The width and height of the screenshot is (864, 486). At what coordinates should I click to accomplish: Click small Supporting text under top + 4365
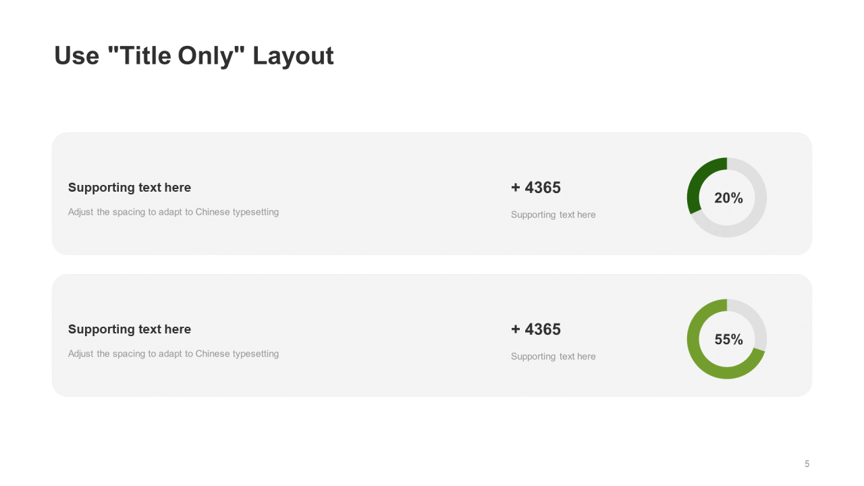(x=553, y=215)
